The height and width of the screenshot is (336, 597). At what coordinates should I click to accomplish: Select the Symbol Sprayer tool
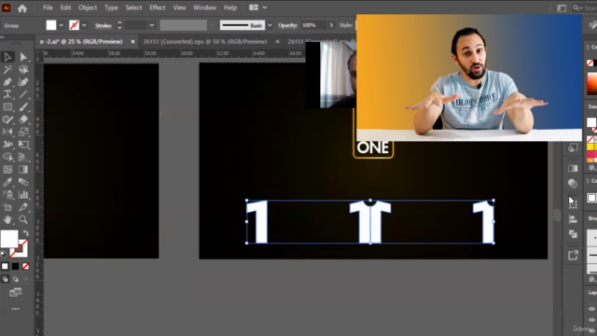[x=7, y=195]
